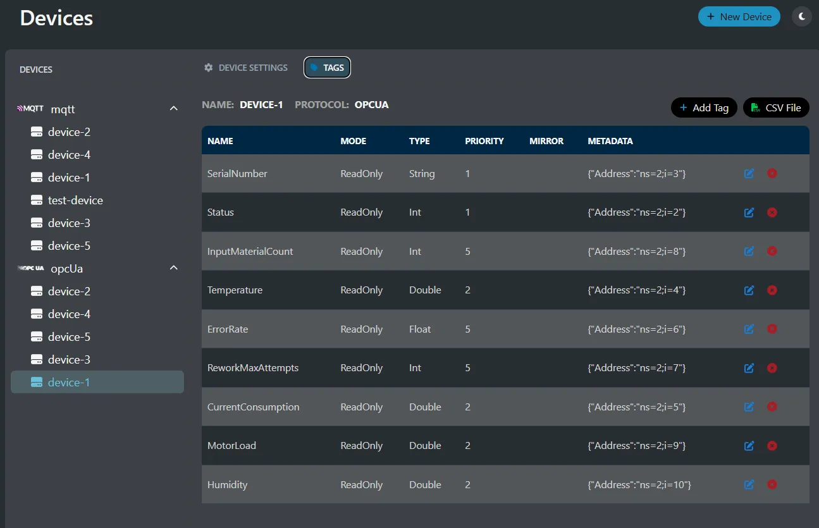Open edit for the MotorLoad tag
Screen dimensions: 819x528
[749, 446]
